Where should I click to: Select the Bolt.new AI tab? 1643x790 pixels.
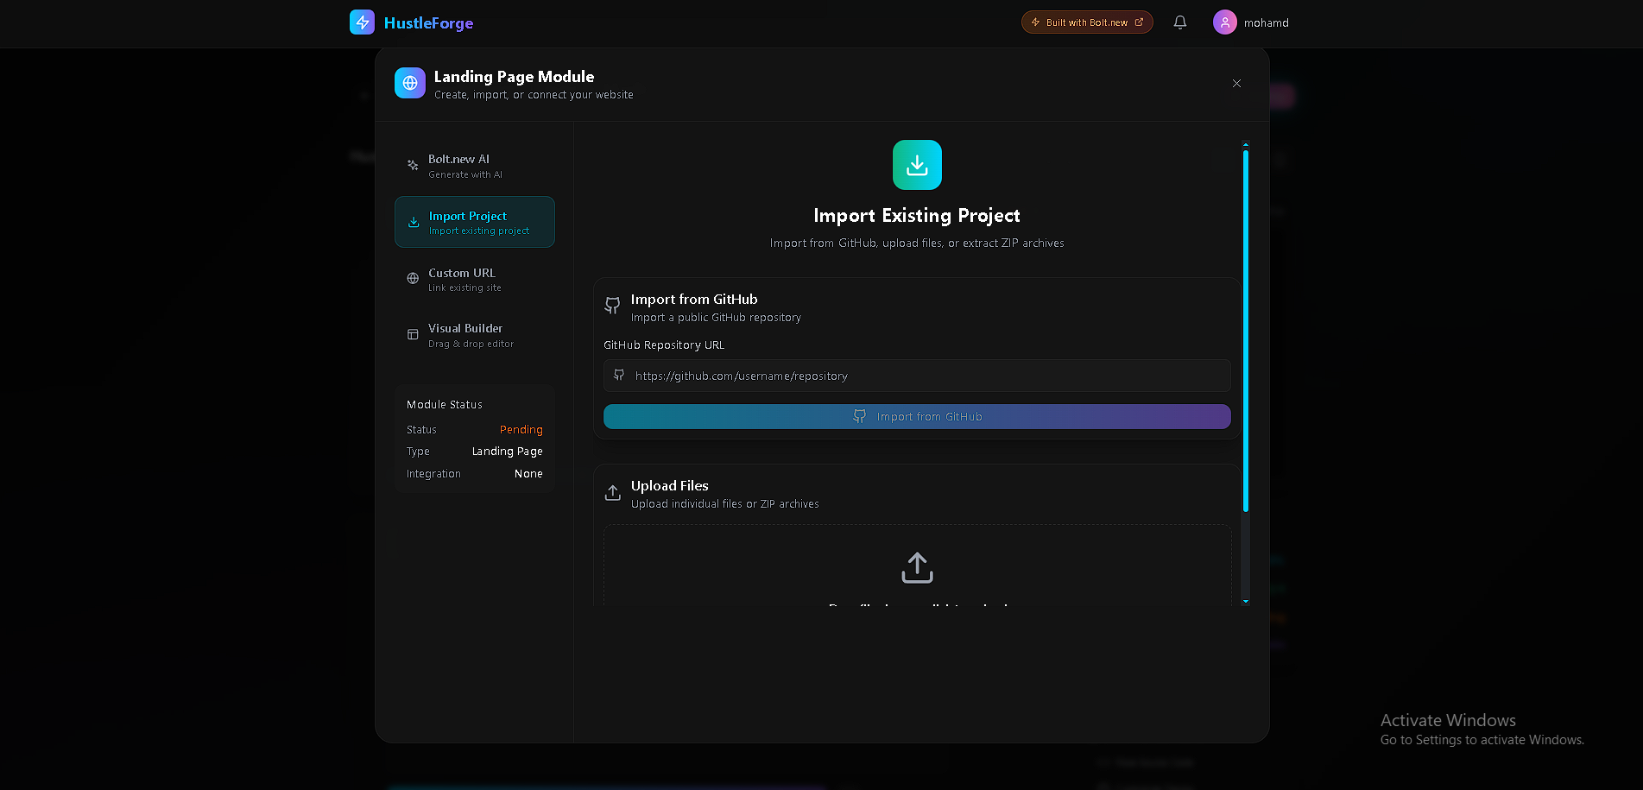coord(475,166)
